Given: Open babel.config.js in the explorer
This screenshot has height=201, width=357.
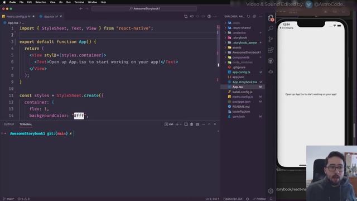Looking at the screenshot, I should coord(243,92).
